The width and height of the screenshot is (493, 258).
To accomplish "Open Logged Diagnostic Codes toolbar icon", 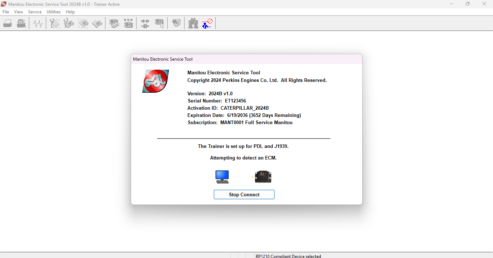I will click(69, 24).
